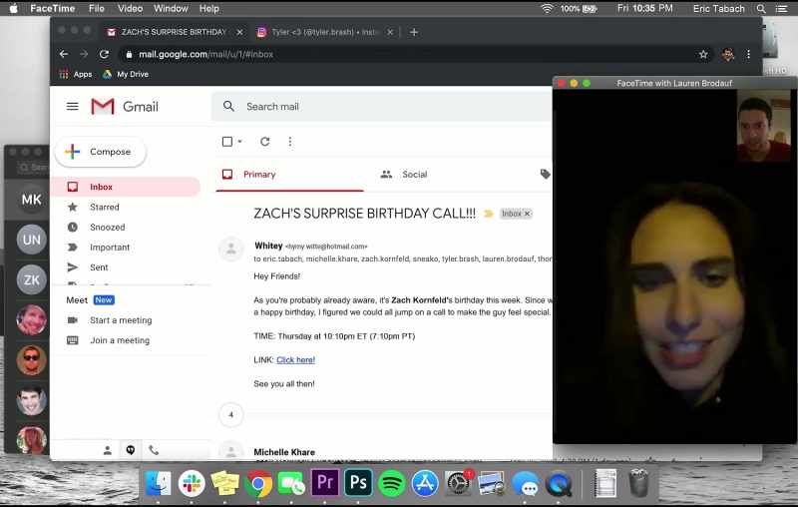
Task: Click the search magnifier icon in Gmail
Action: [228, 107]
